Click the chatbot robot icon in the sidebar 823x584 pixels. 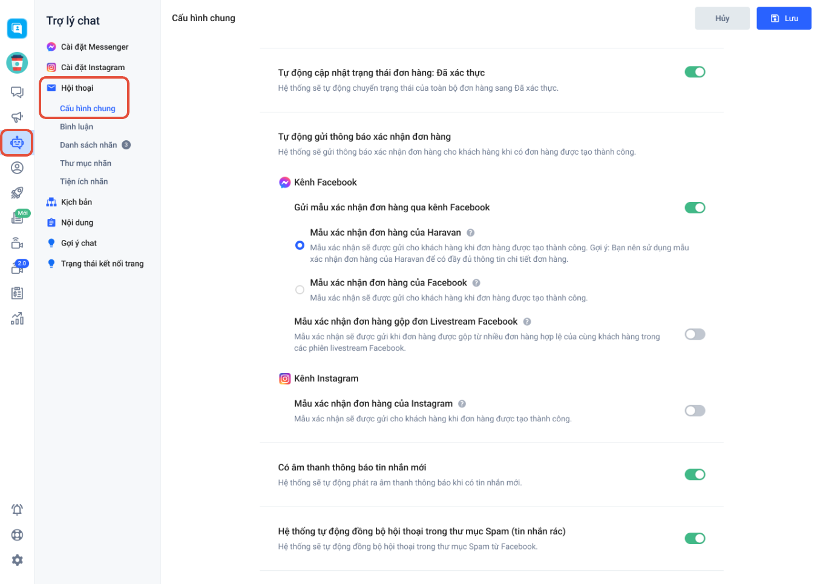pyautogui.click(x=17, y=143)
